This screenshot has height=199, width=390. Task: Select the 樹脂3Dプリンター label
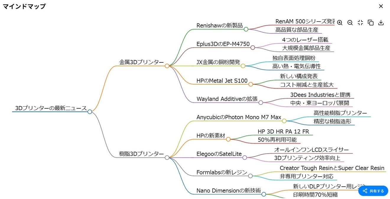pos(142,154)
